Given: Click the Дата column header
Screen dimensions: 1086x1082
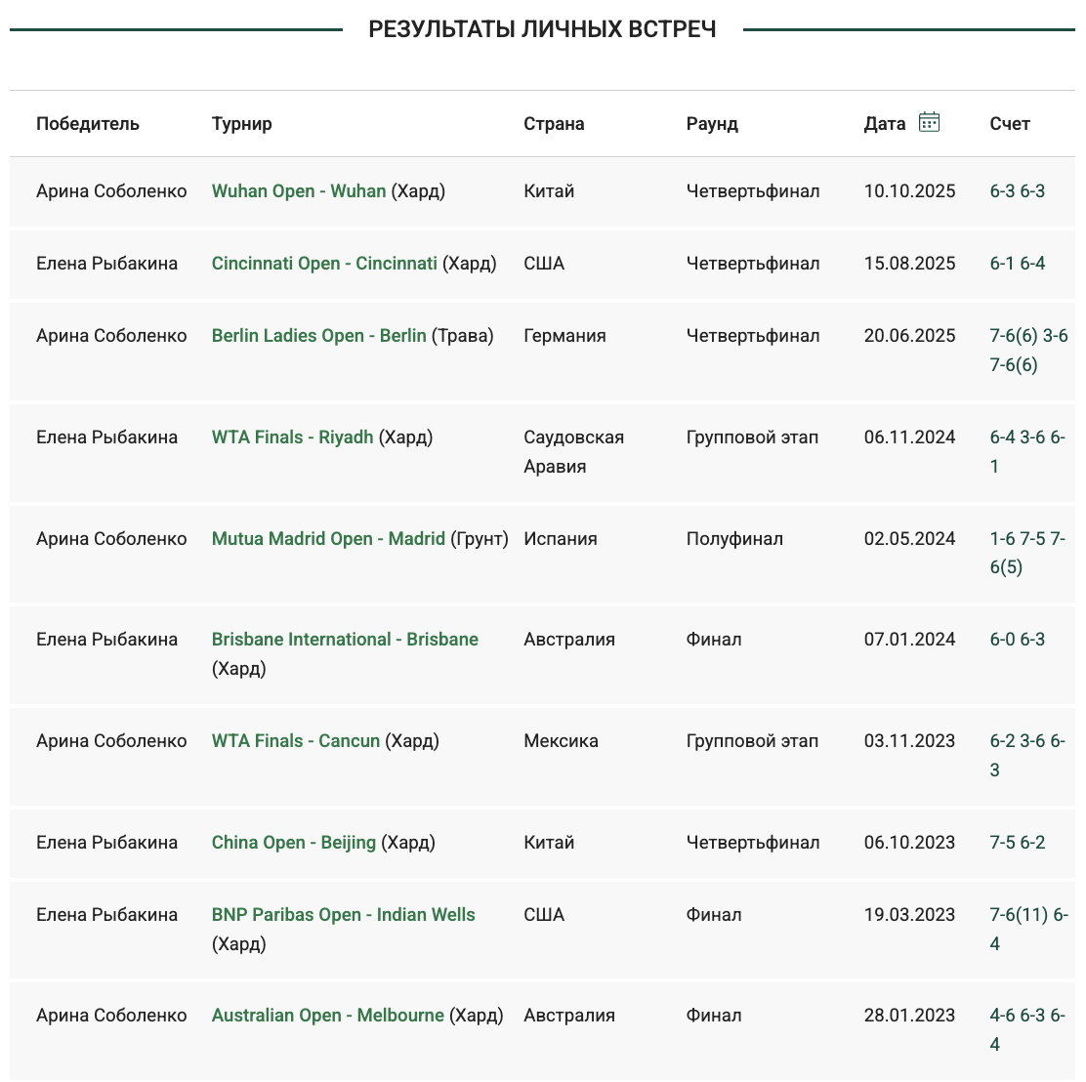Looking at the screenshot, I should click(885, 124).
